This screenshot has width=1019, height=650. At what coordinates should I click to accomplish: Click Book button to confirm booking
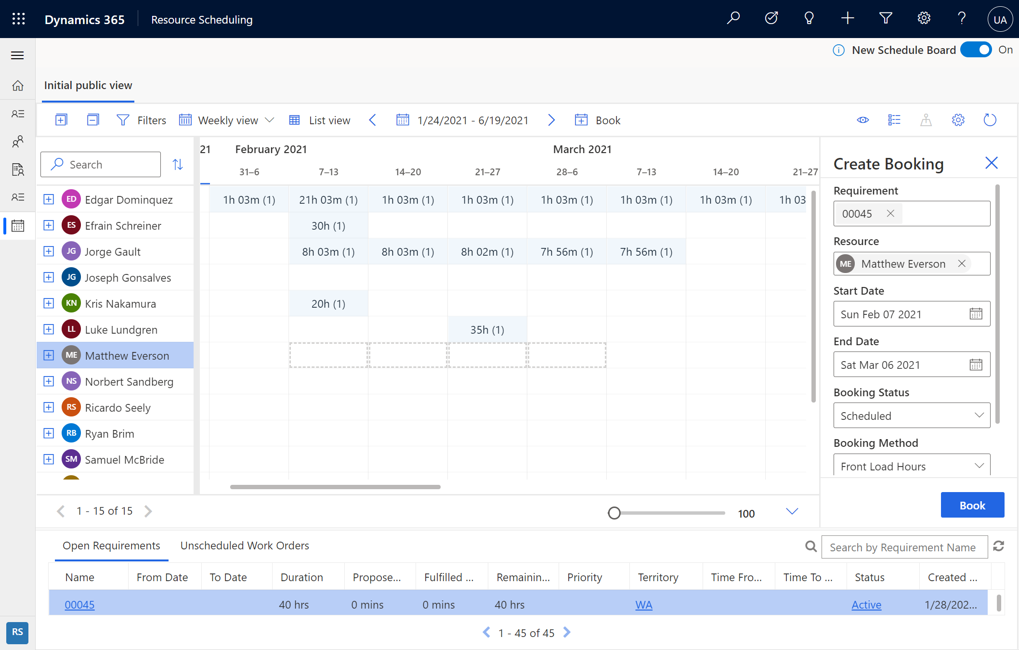971,505
